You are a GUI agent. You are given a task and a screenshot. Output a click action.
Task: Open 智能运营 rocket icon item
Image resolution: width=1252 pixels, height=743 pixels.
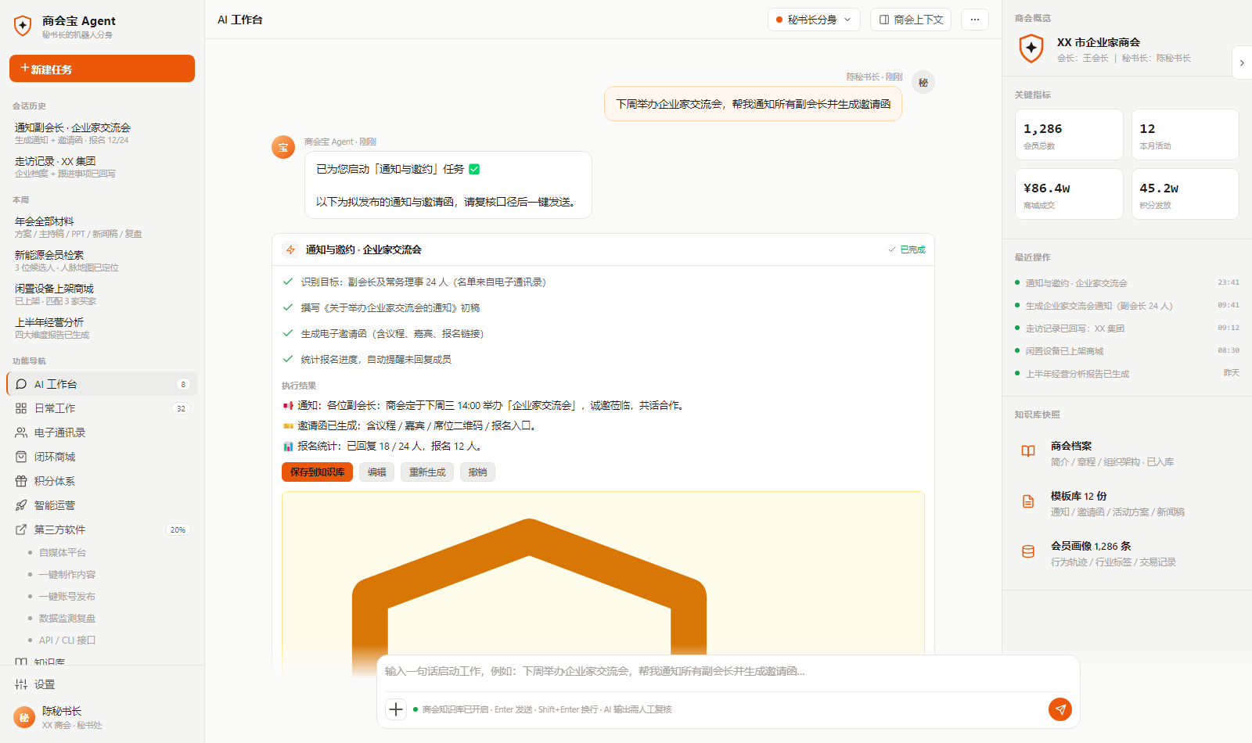[x=21, y=505]
